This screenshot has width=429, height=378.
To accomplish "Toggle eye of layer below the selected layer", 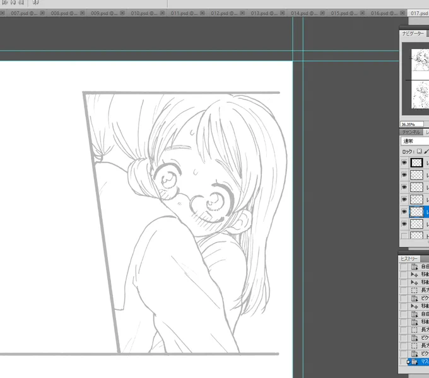I will point(404,224).
